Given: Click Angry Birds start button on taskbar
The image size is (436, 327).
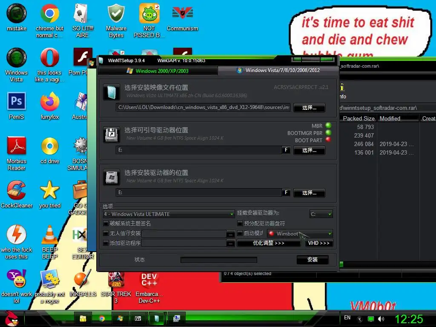Looking at the screenshot, I should click(x=11, y=318).
